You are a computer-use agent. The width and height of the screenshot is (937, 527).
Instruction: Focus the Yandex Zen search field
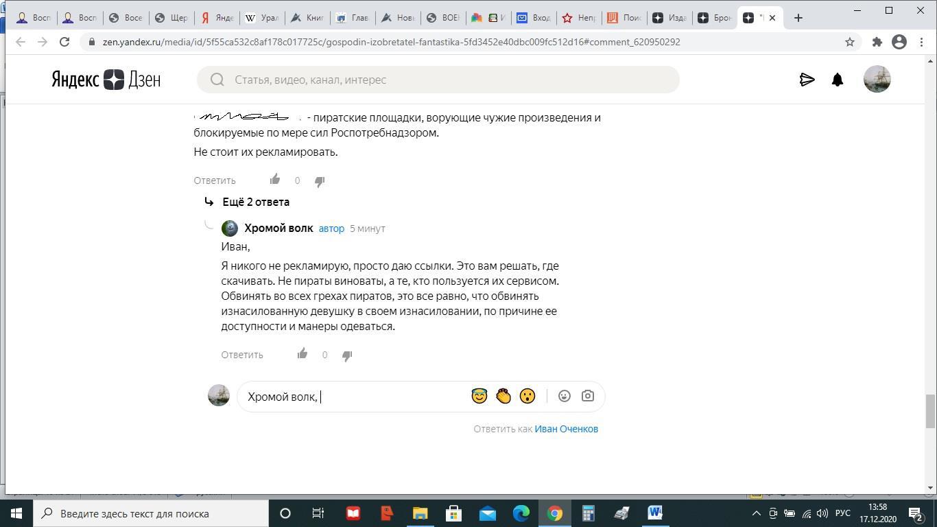pos(438,80)
